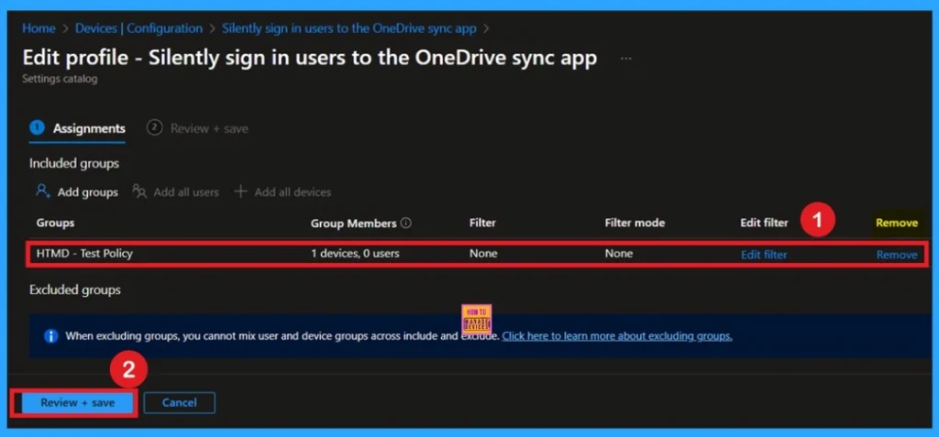
Task: Click the Group Members column header
Action: coord(353,224)
